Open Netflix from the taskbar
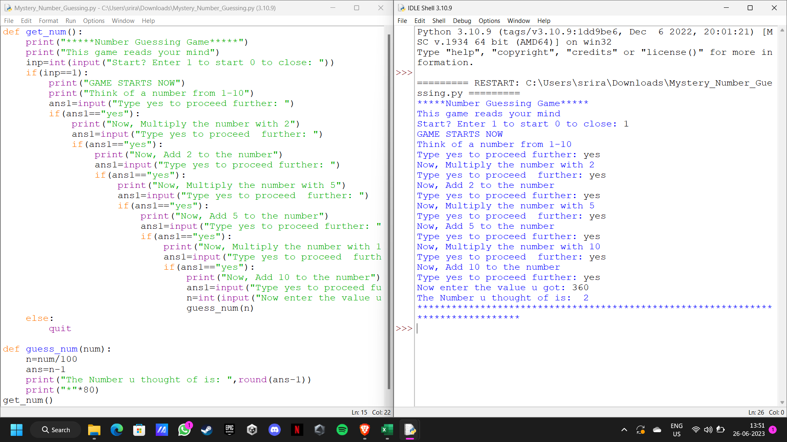787x442 pixels. [x=297, y=430]
